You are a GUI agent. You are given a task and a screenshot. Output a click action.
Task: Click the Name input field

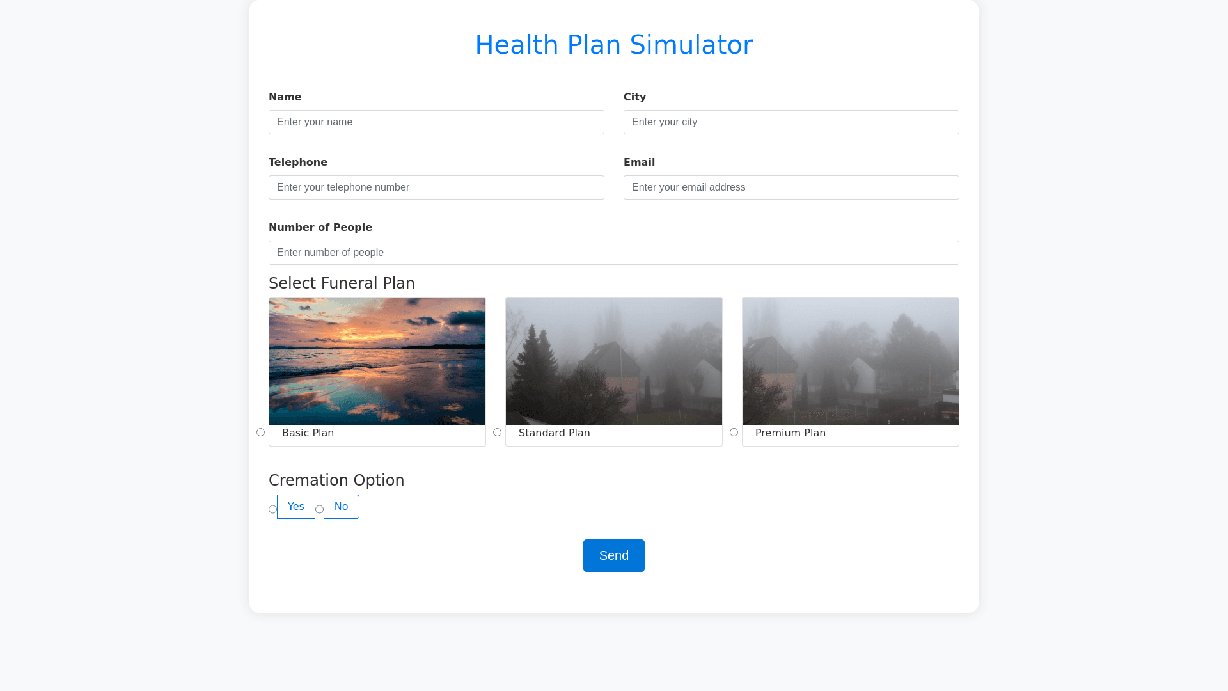coord(436,122)
